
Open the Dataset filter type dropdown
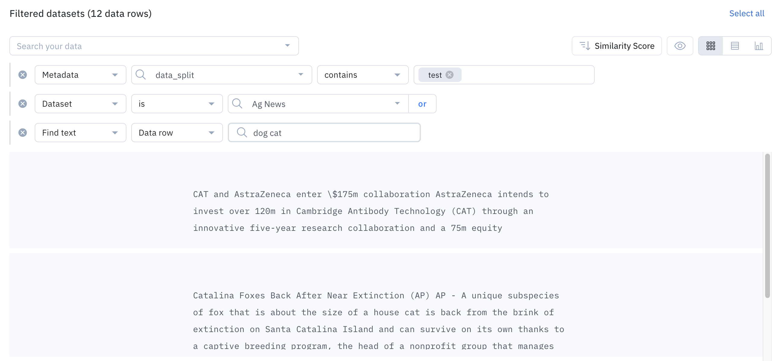pos(81,104)
